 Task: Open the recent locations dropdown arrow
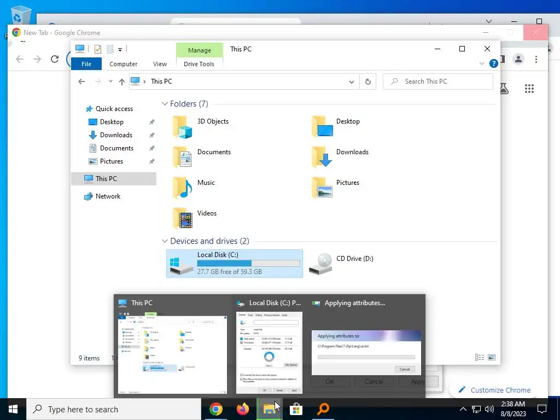pyautogui.click(x=110, y=81)
